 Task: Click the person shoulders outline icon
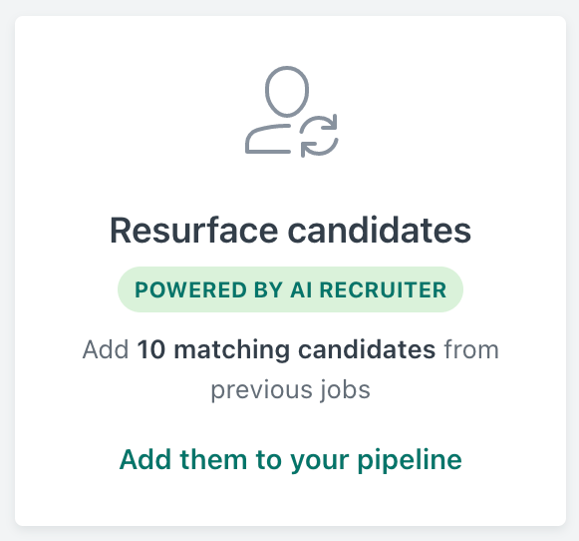pos(268,139)
